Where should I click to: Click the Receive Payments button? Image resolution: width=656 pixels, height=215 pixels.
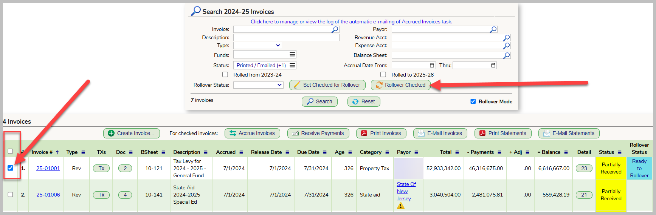(318, 133)
